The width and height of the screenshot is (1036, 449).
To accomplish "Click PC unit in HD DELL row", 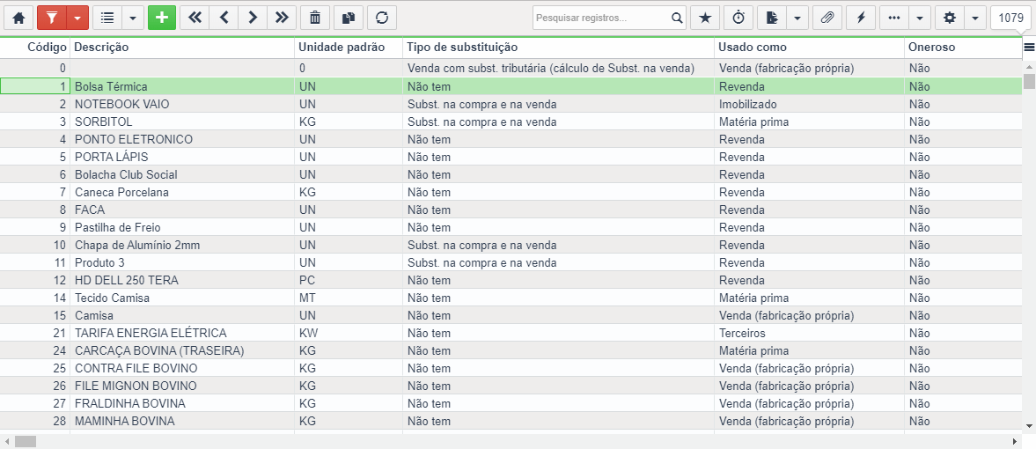I will [x=307, y=280].
